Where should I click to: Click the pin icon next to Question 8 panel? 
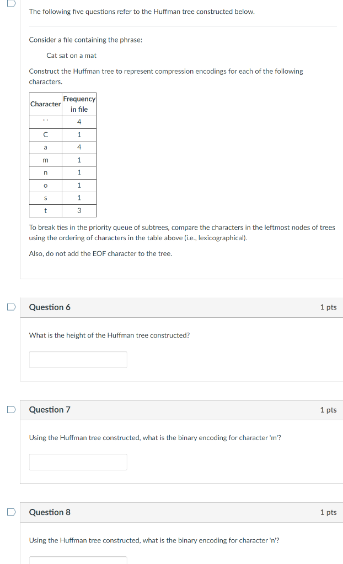click(x=11, y=512)
